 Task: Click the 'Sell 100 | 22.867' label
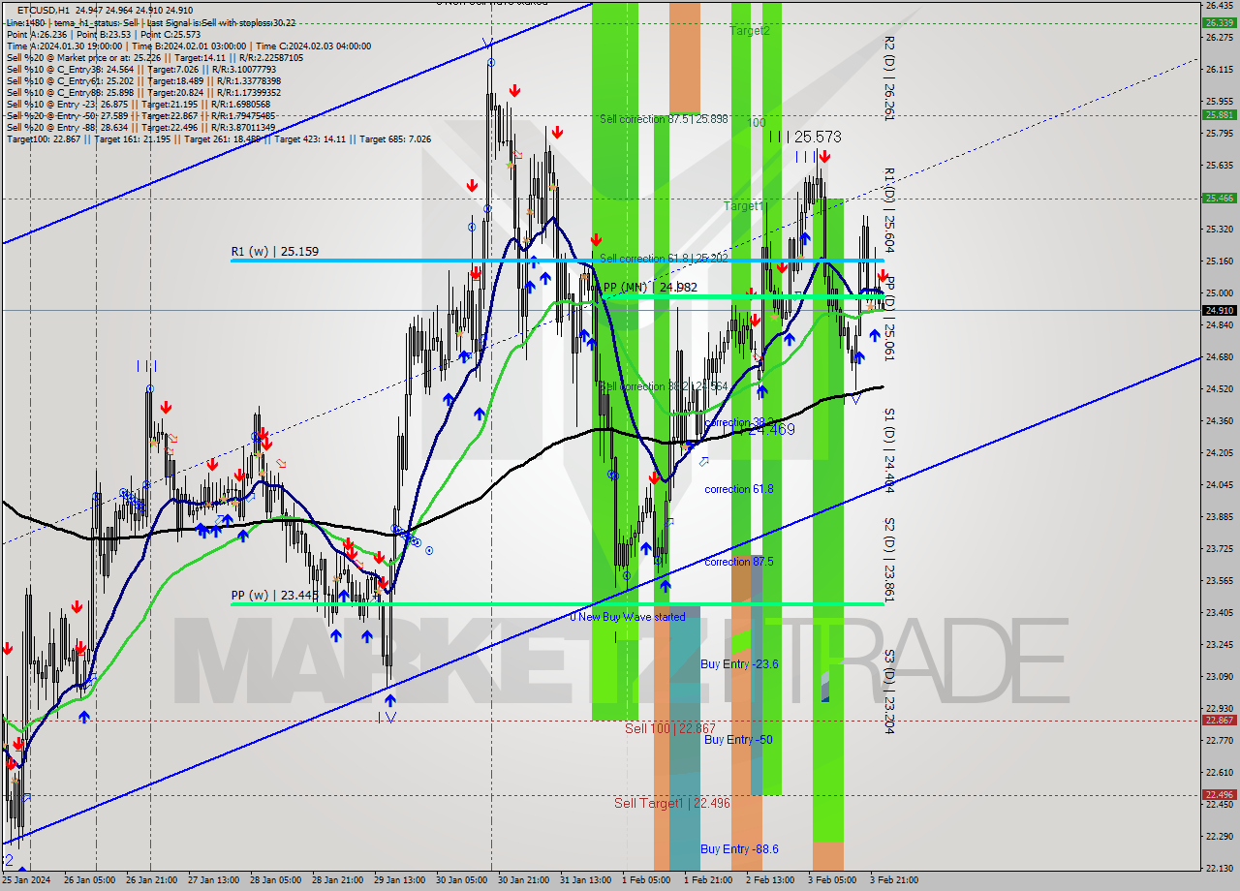click(x=670, y=728)
